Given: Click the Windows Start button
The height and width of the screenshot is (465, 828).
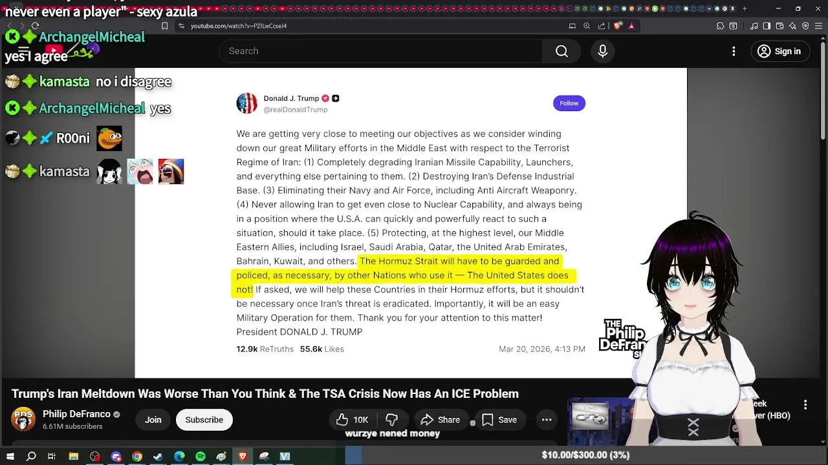Looking at the screenshot, I should click(10, 457).
